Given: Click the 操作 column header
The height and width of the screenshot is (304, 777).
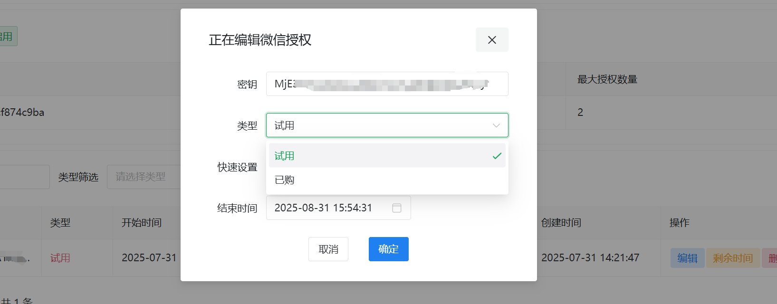Looking at the screenshot, I should [x=679, y=222].
